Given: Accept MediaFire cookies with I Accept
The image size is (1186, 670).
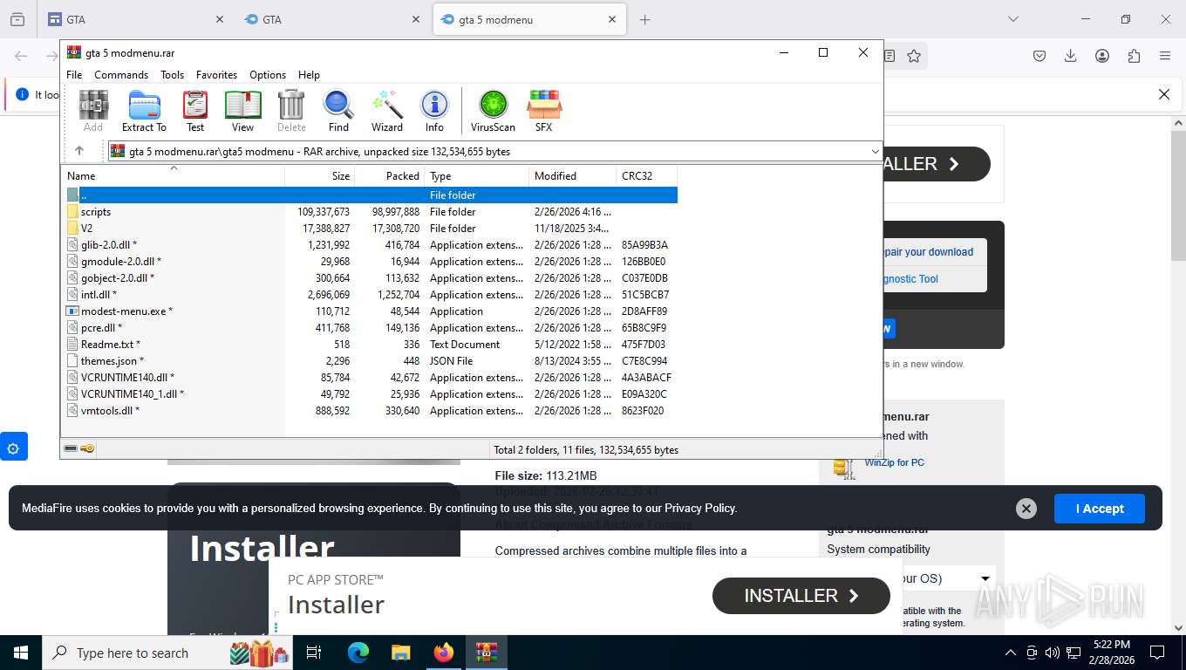Looking at the screenshot, I should 1099,509.
